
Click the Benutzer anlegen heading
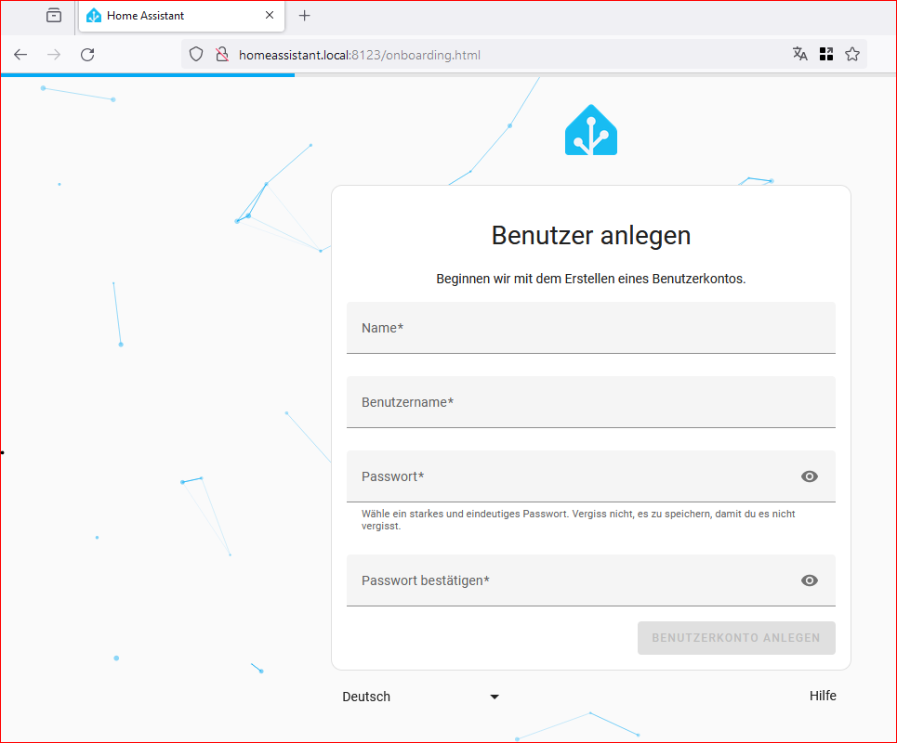591,236
